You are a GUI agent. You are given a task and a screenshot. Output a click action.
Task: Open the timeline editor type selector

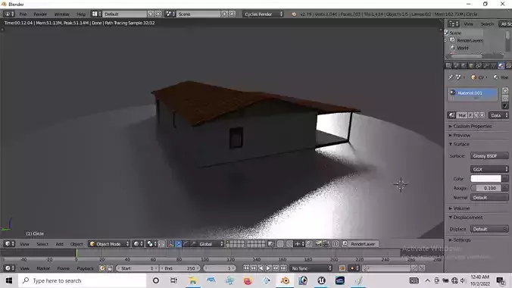tap(8, 268)
